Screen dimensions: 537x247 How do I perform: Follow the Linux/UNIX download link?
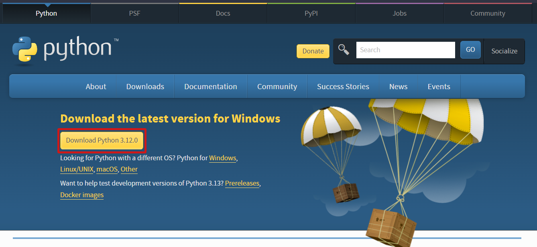pos(77,169)
